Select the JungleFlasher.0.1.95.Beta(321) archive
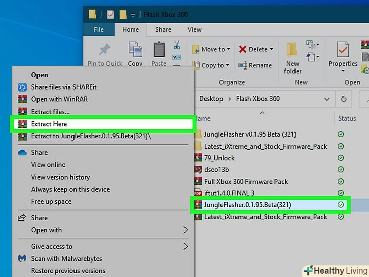 pos(247,205)
